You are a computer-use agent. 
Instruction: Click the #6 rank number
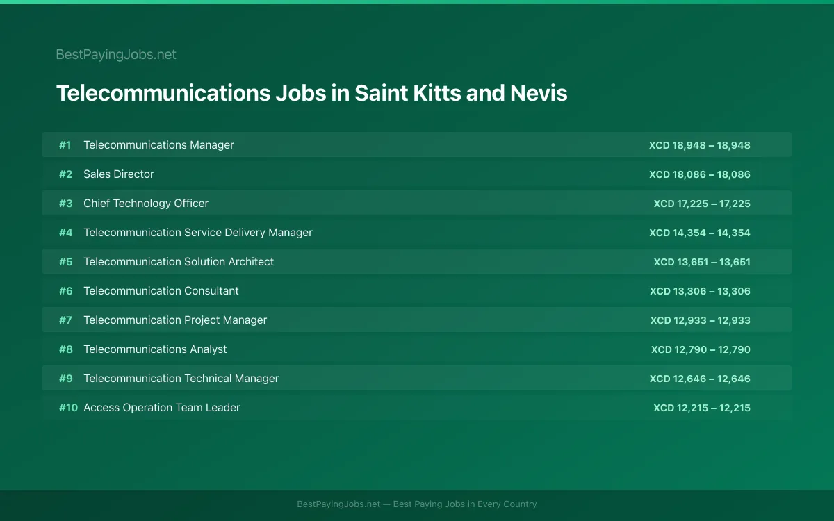65,291
